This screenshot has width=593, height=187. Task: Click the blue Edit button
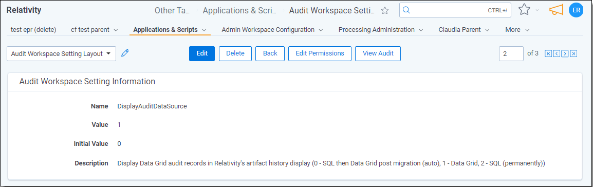click(202, 53)
